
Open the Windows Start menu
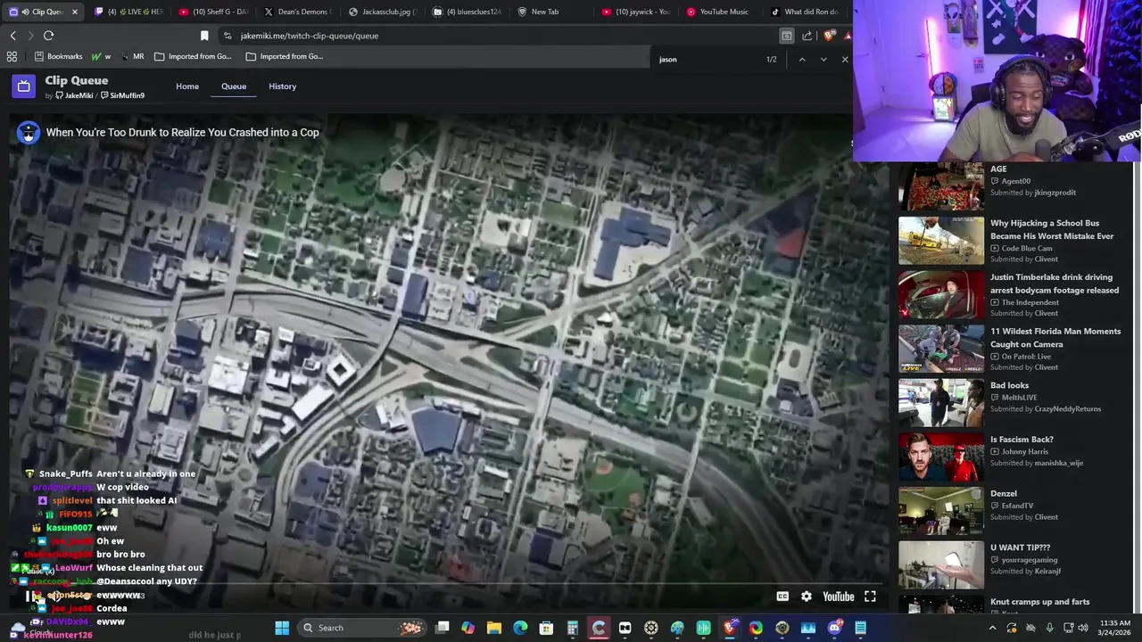click(x=282, y=628)
